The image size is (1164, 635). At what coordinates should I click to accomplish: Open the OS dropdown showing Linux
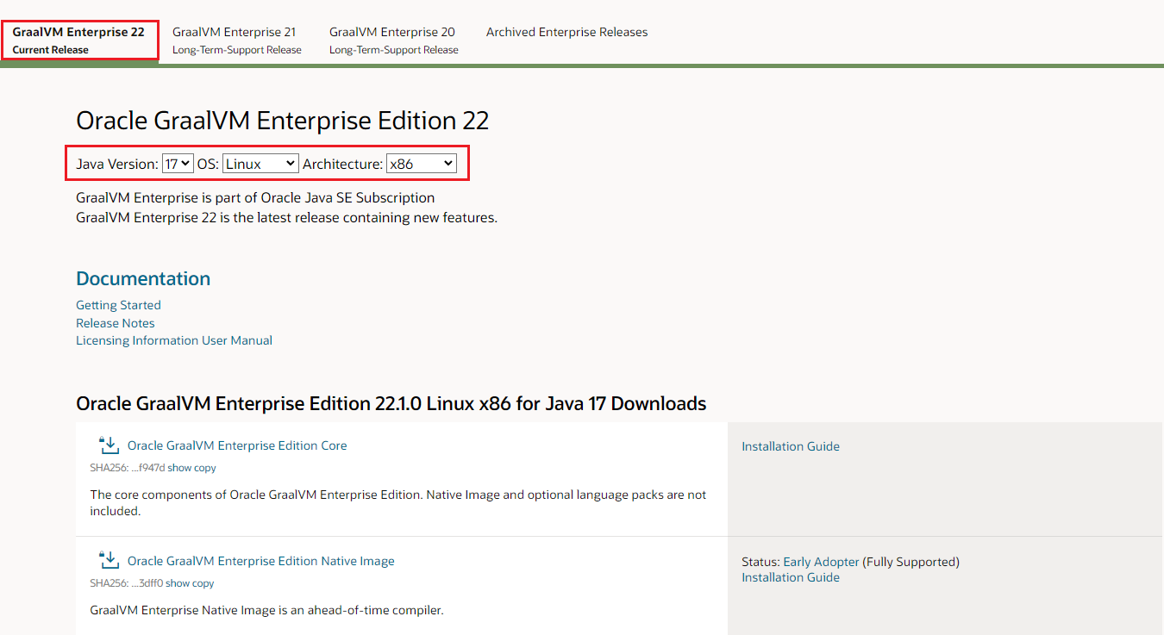pos(260,164)
